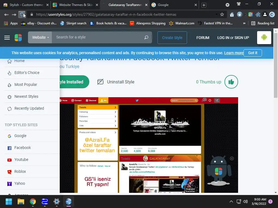Click the Uninstall Style text
Image resolution: width=278 pixels, height=208 pixels.
tap(121, 82)
